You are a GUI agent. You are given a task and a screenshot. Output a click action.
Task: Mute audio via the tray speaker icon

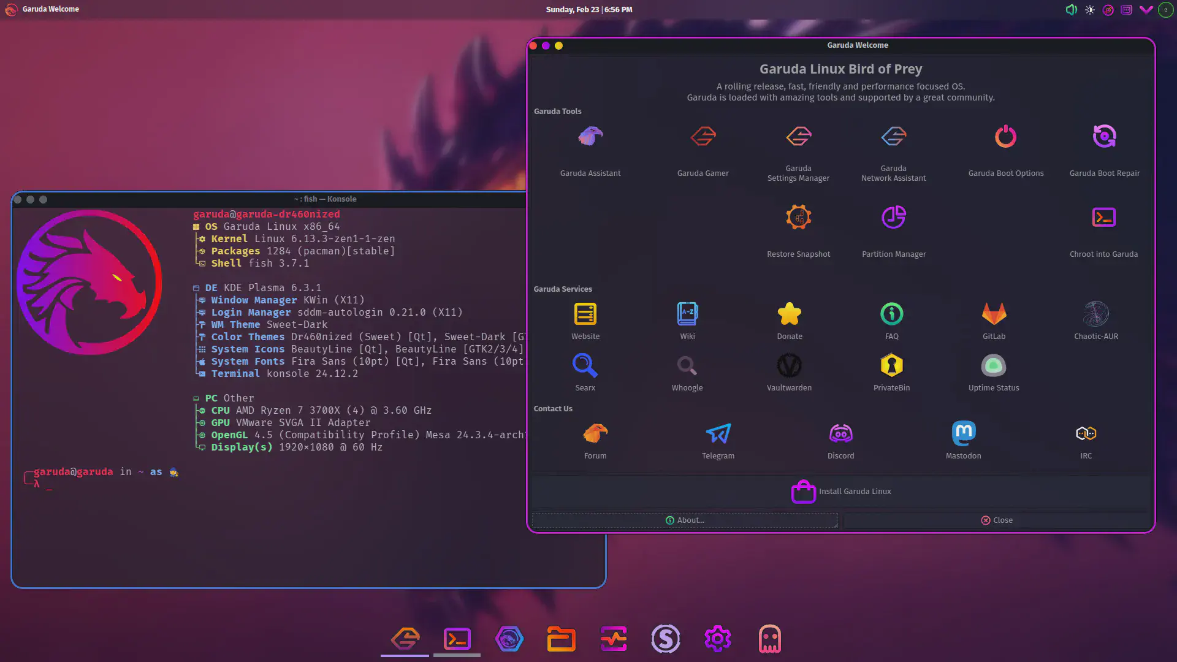coord(1071,9)
